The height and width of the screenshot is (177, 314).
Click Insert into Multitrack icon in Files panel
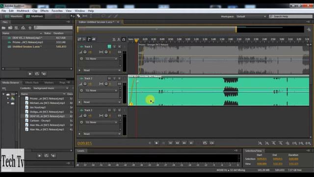tap(23, 28)
